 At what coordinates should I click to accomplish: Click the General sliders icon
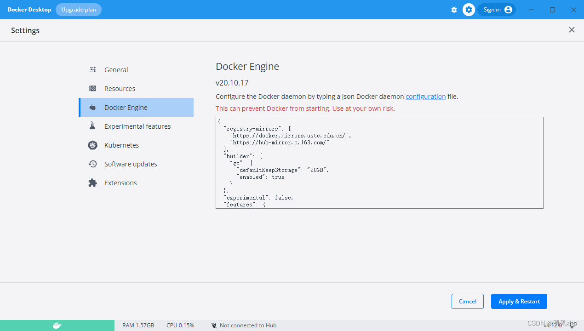tap(92, 70)
